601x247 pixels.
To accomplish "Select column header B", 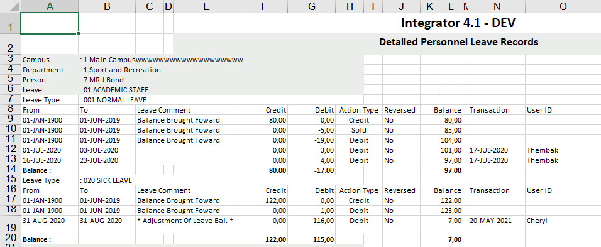I will (107, 6).
